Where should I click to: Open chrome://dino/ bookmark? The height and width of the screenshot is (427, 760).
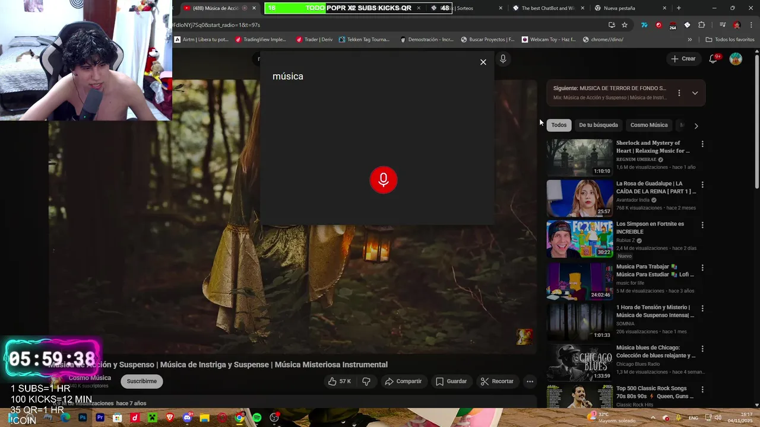pyautogui.click(x=603, y=40)
